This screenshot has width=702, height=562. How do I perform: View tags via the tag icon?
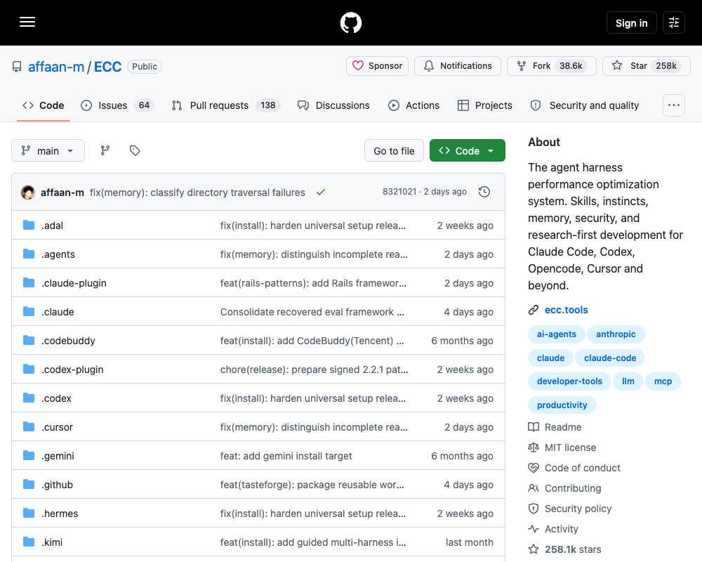click(135, 150)
